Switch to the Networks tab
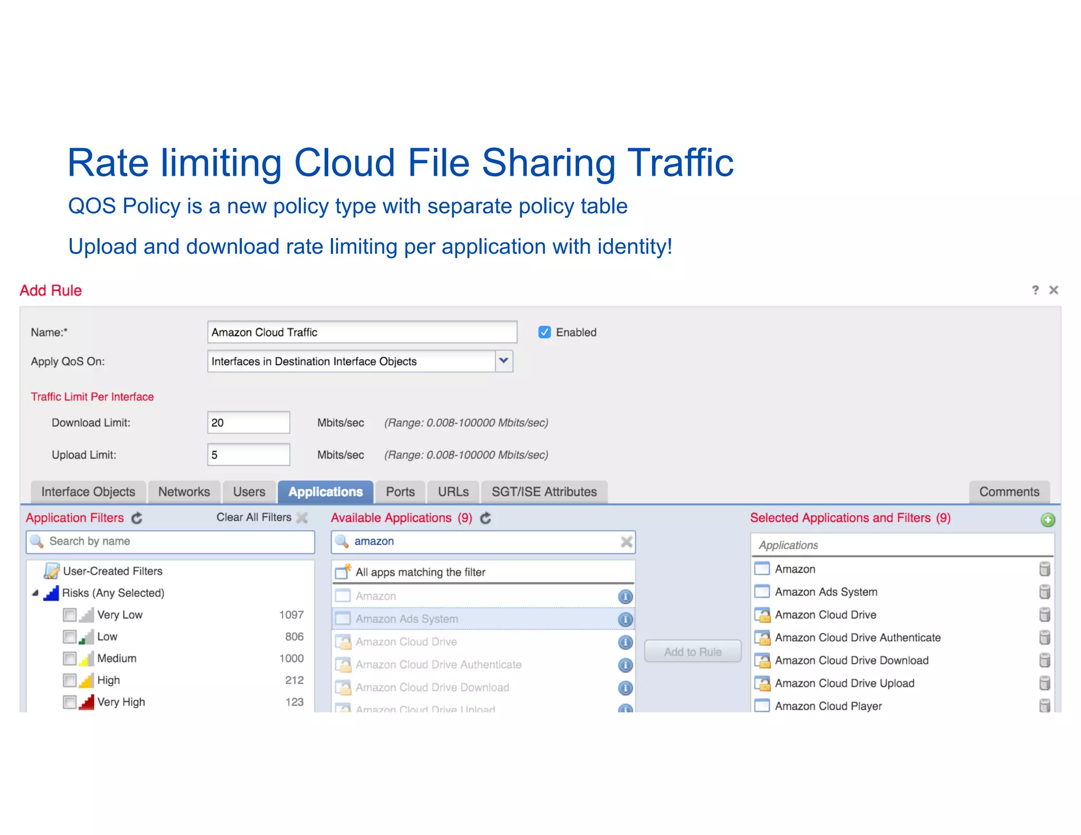 (184, 492)
